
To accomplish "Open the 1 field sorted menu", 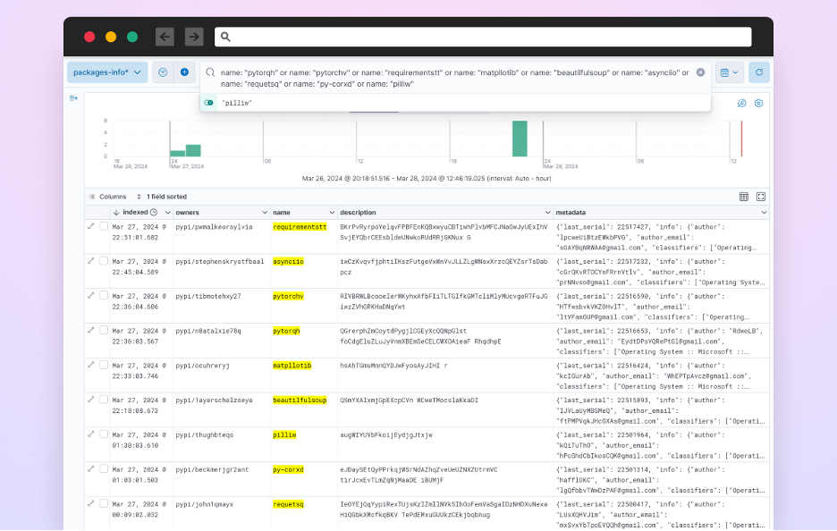I will click(162, 197).
